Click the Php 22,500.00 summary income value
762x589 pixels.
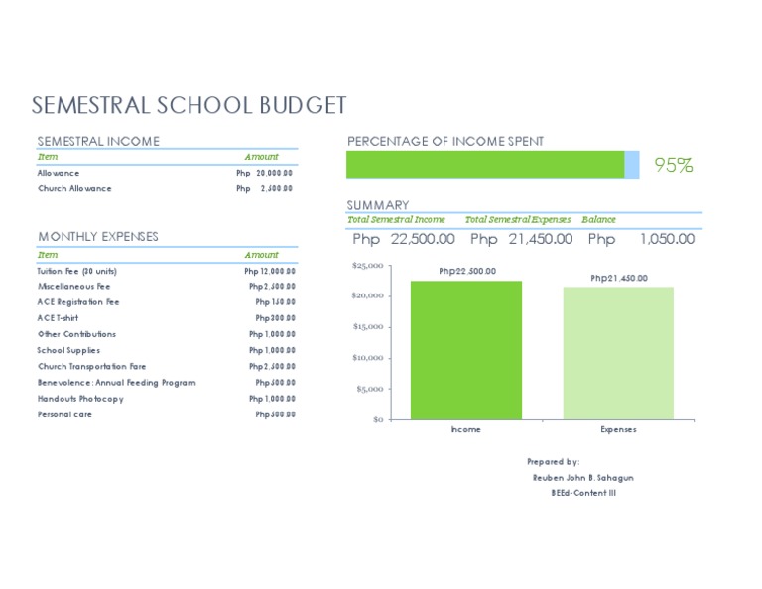click(x=404, y=239)
